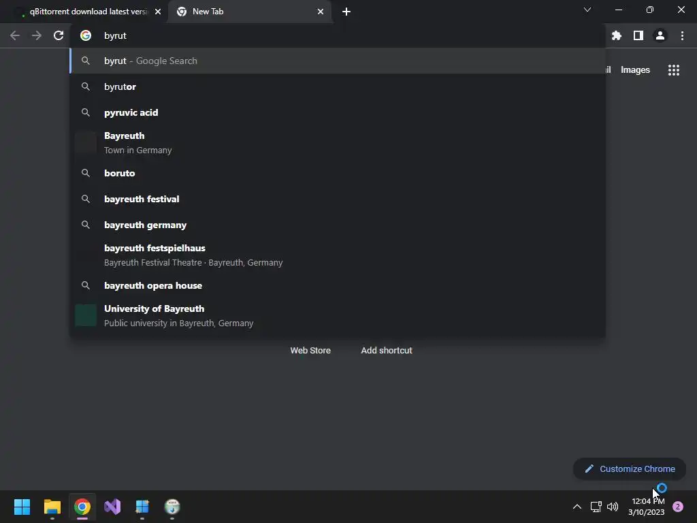Select the 'byrut - Google Search' suggestion
The width and height of the screenshot is (697, 523).
[x=338, y=61]
